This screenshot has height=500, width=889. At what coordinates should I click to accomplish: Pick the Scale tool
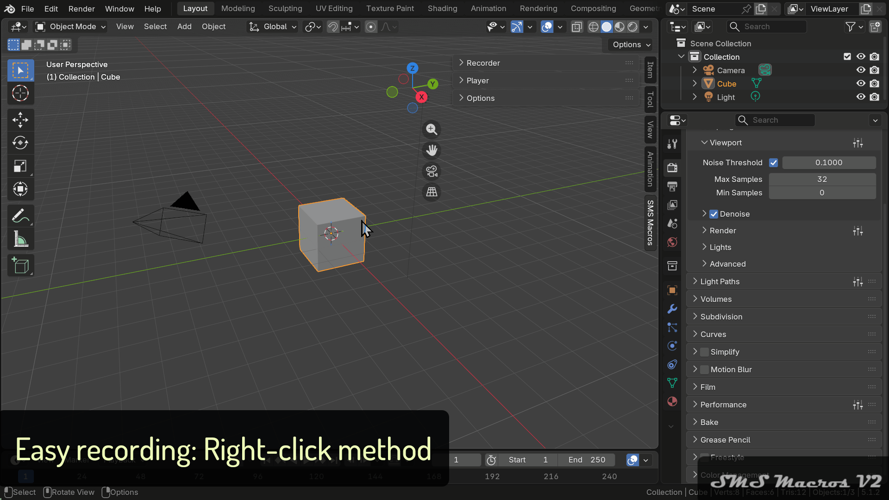[20, 166]
